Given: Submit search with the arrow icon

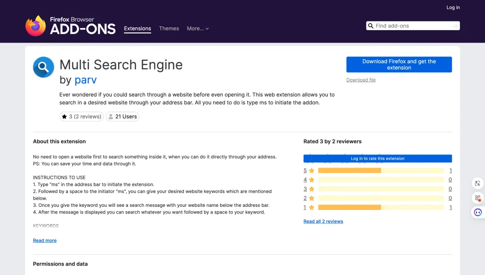Looking at the screenshot, I should point(455,26).
